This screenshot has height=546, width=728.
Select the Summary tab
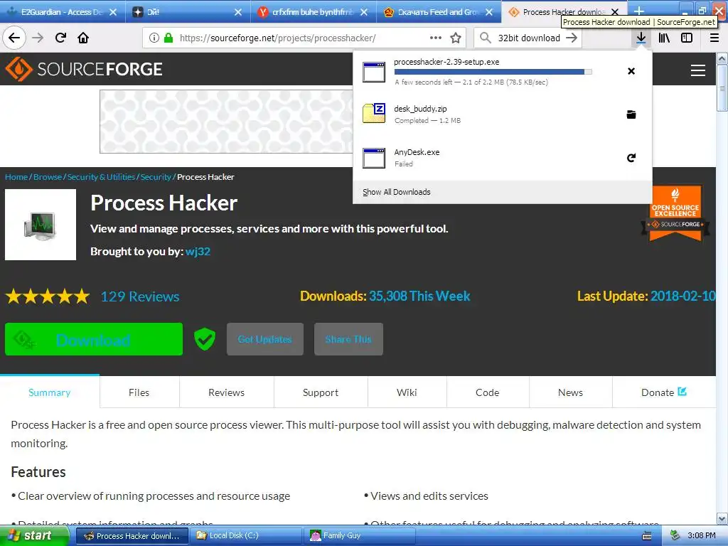pos(50,392)
